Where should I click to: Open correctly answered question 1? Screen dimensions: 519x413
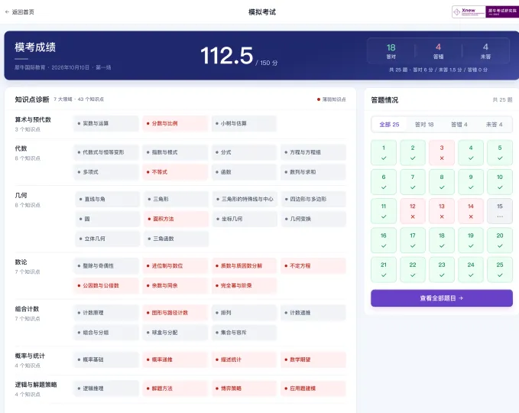click(x=384, y=153)
